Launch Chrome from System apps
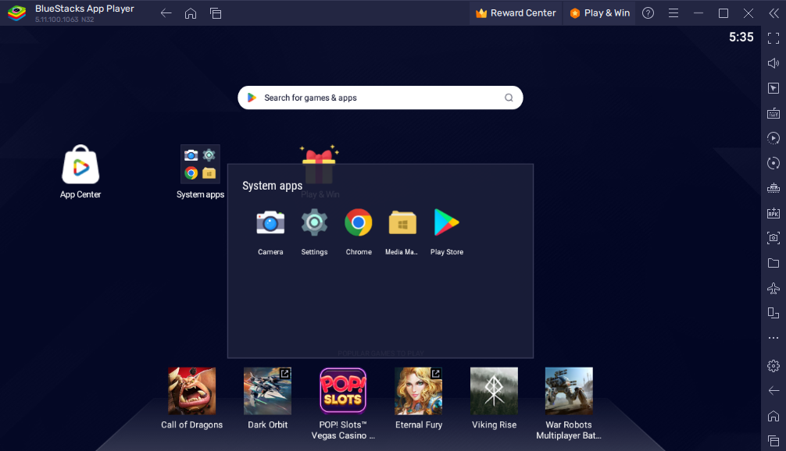This screenshot has width=786, height=451. pos(359,222)
